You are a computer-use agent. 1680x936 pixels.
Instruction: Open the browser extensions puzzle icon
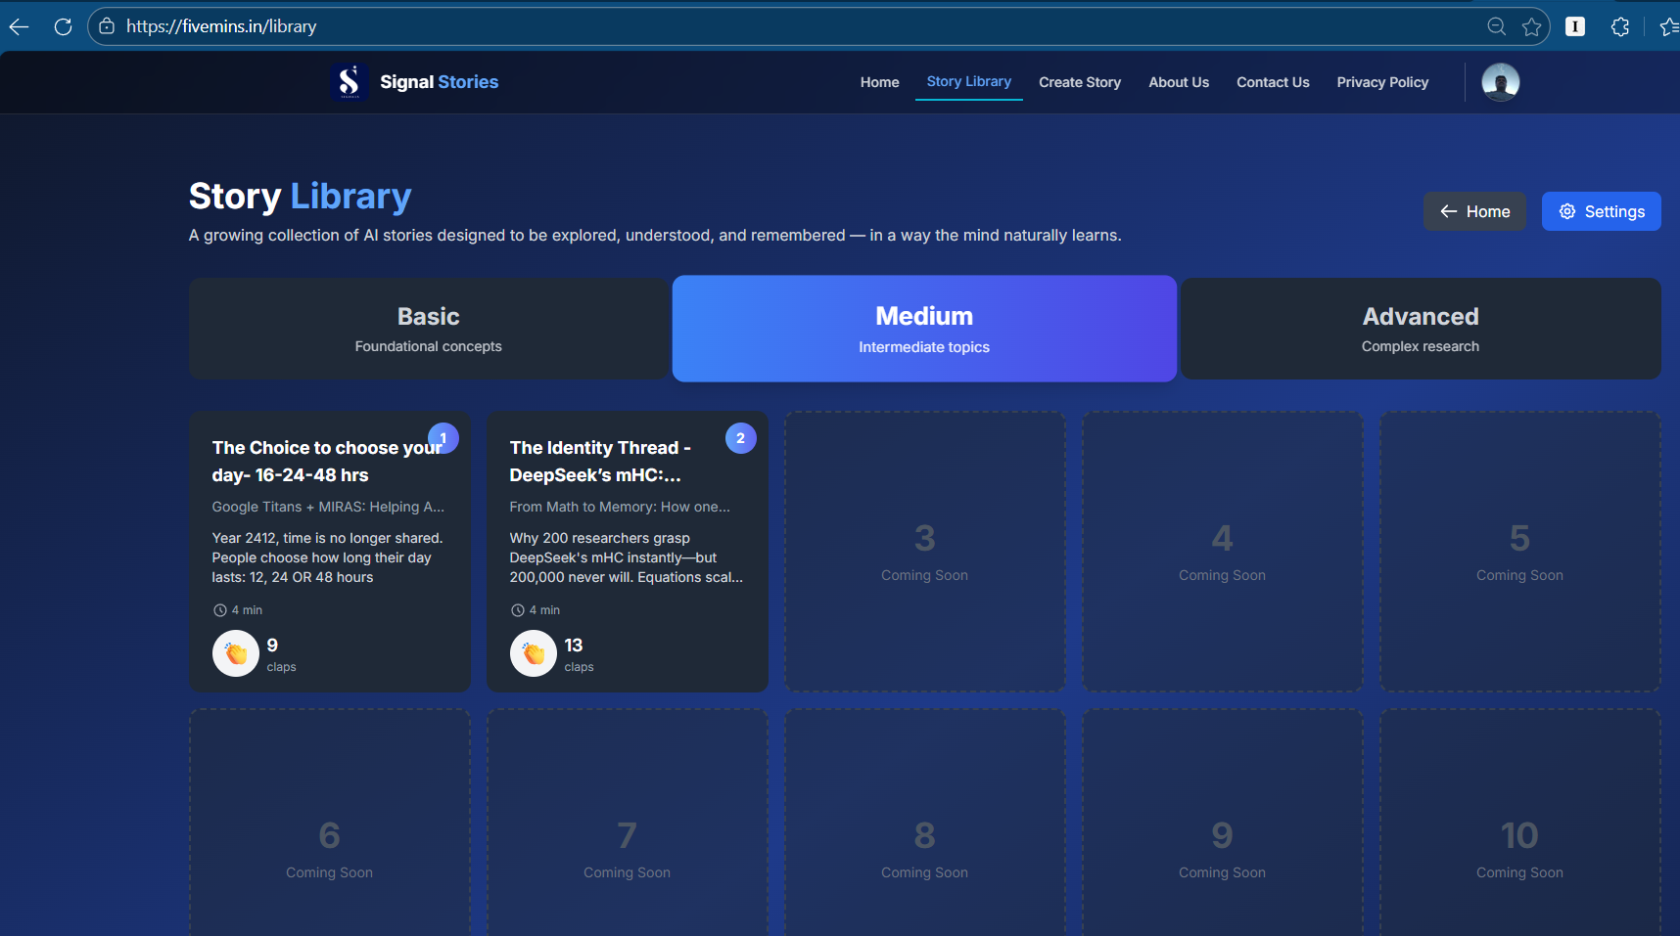coord(1621,26)
